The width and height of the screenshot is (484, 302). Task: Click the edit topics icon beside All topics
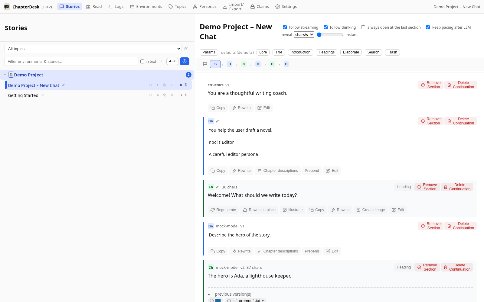tap(186, 49)
